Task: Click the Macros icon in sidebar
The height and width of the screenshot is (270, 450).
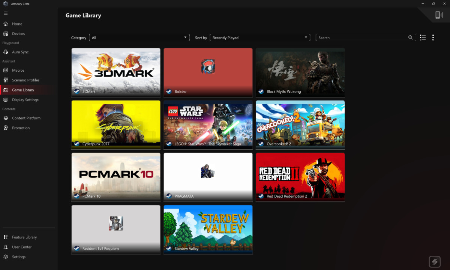Action: (6, 70)
